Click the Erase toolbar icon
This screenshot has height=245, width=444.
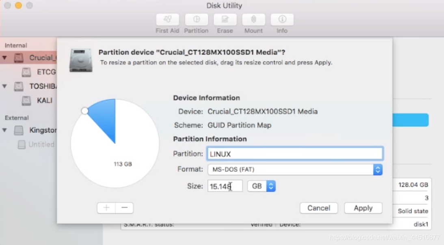[225, 20]
